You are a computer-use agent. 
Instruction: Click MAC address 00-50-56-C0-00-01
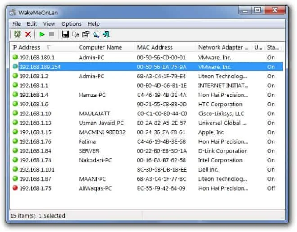[161, 58]
